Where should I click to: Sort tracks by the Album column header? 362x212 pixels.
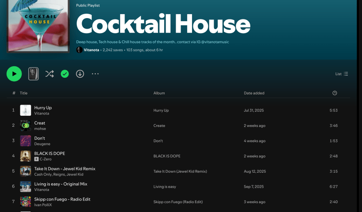pyautogui.click(x=159, y=93)
